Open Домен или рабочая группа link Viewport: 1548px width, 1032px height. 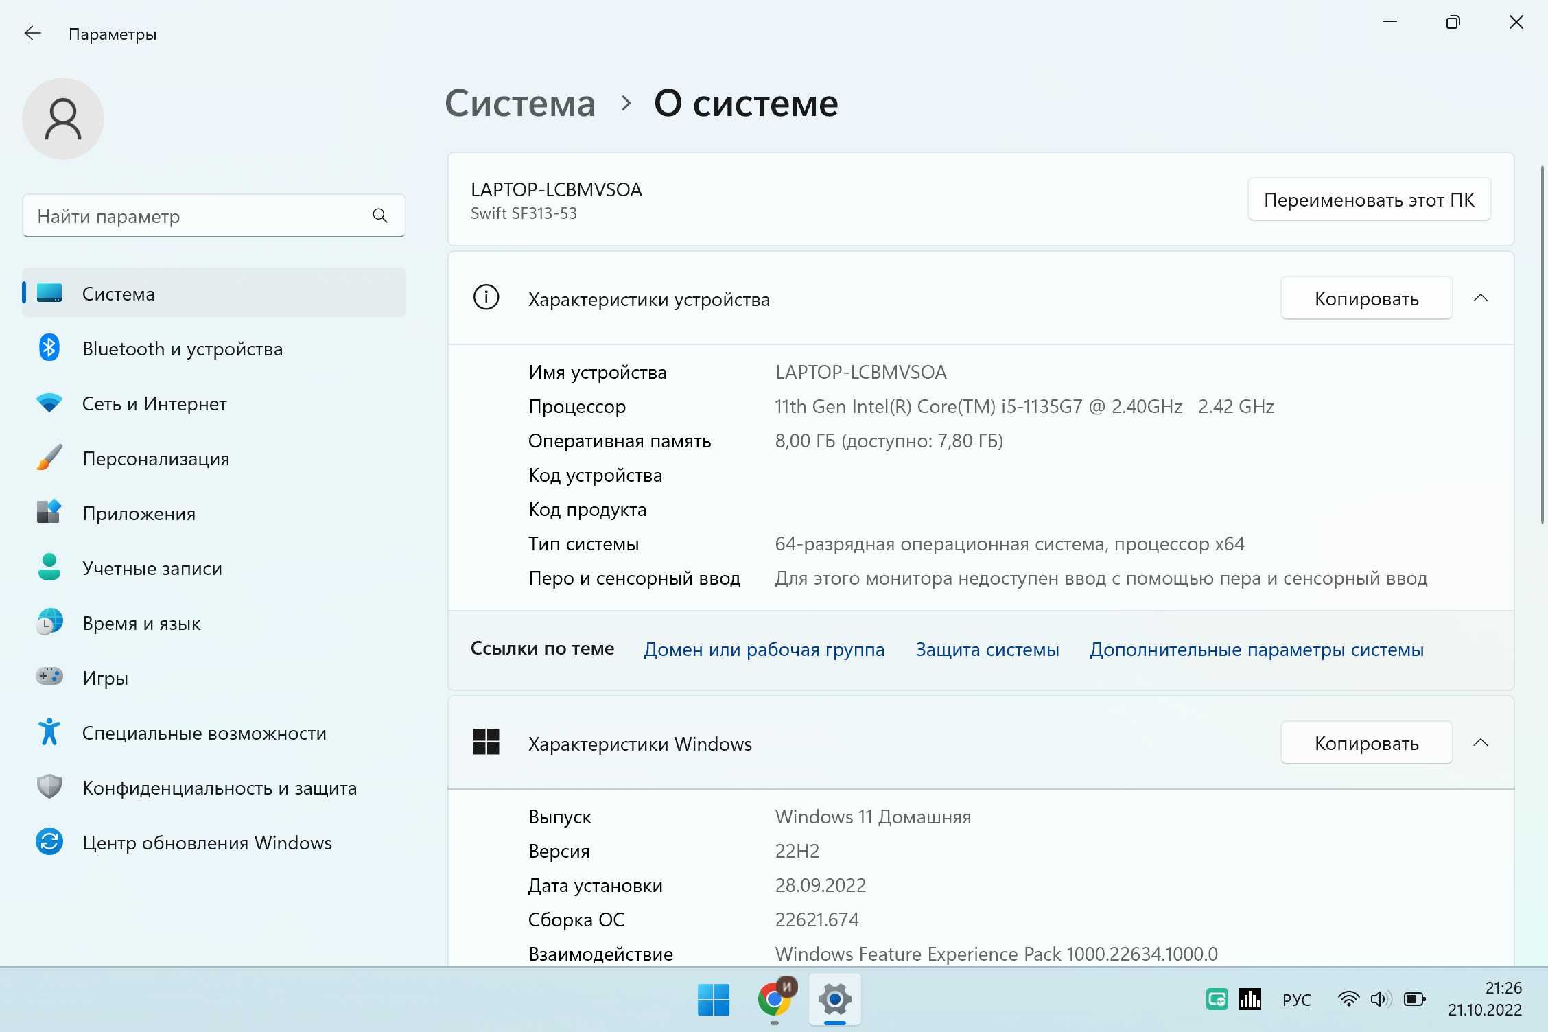(x=764, y=649)
